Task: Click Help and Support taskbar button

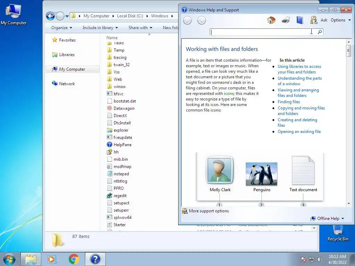Action: point(95,259)
